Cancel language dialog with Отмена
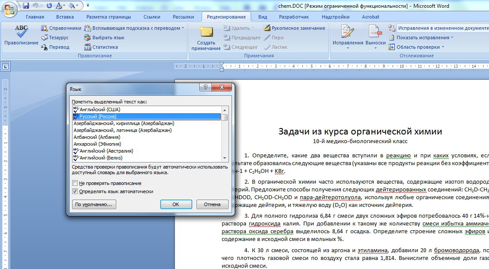 [x=213, y=204]
